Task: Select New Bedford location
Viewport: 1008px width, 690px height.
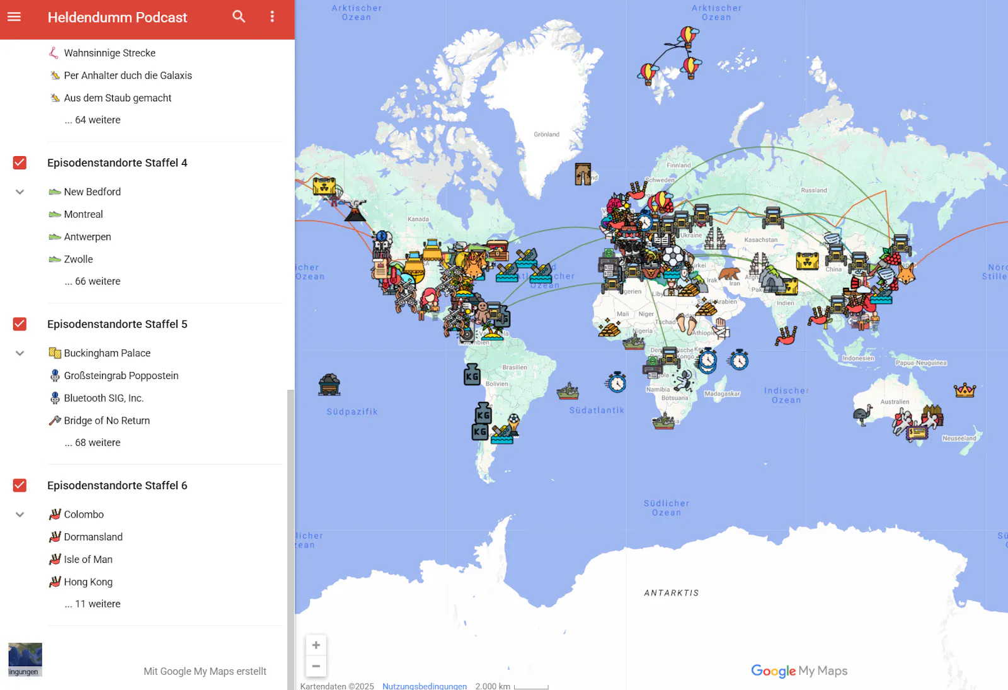Action: (x=92, y=191)
